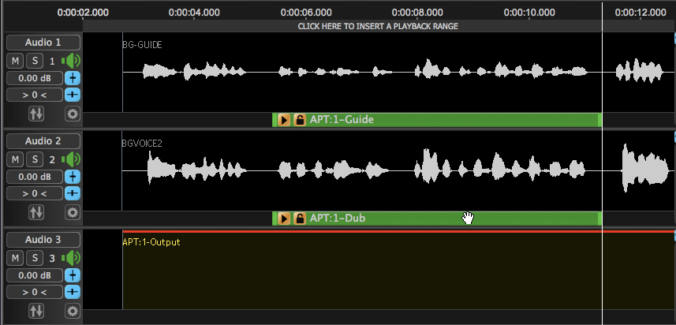Solo the Audio 2 track
The image size is (676, 325).
(x=35, y=159)
